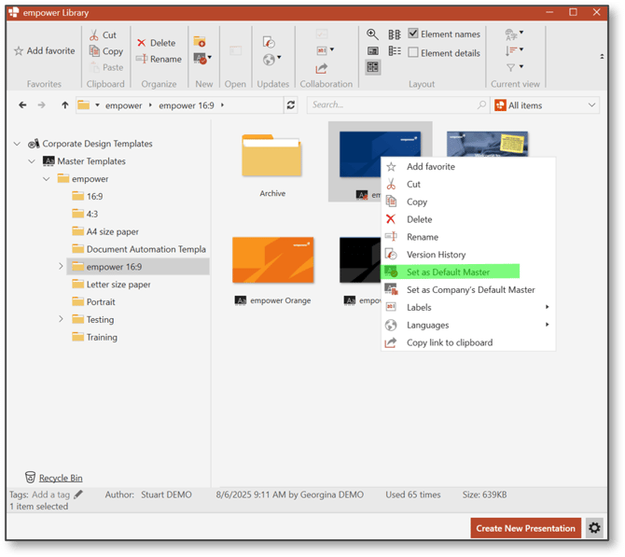Select the large tiles layout icon
The width and height of the screenshot is (625, 557).
pyautogui.click(x=373, y=67)
